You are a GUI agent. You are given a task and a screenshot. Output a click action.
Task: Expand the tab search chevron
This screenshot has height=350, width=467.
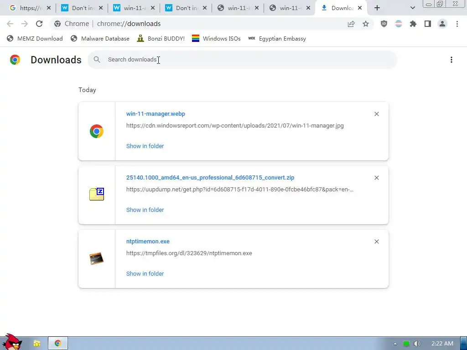tap(412, 8)
